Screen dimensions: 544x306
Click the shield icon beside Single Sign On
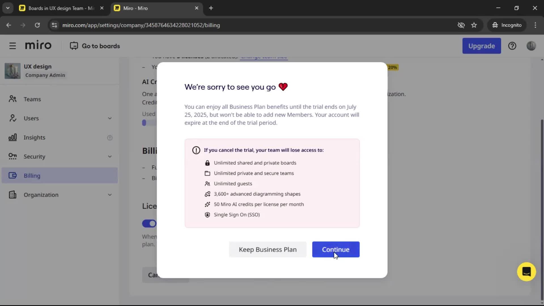click(207, 215)
